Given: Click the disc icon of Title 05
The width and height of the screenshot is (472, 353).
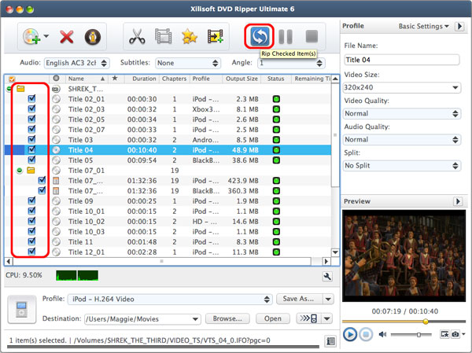Looking at the screenshot, I should coord(56,160).
